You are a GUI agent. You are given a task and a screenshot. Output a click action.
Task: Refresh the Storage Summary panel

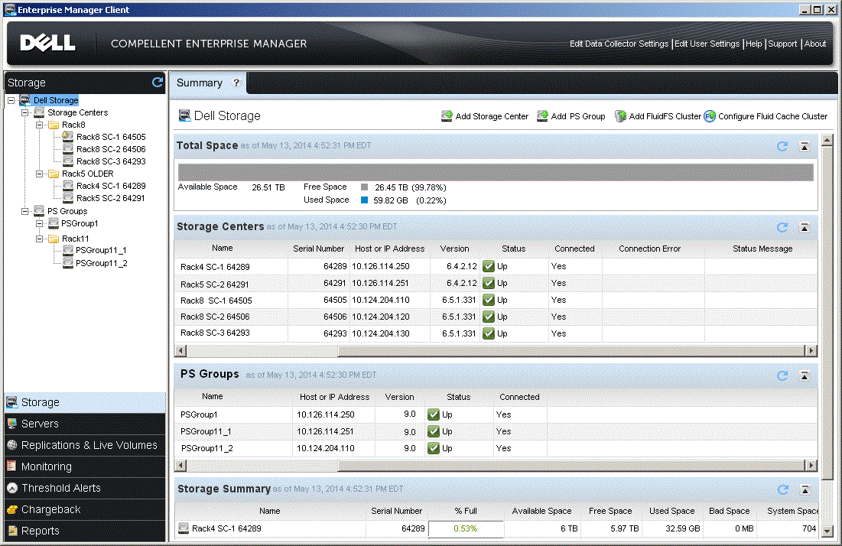(783, 489)
